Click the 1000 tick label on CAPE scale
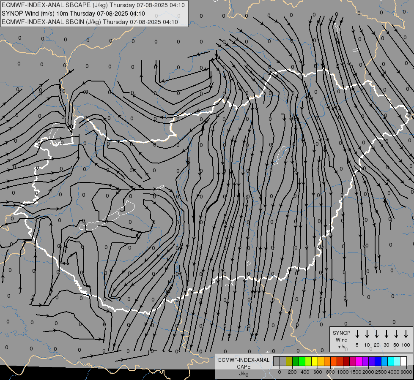The image size is (414, 380). tap(343, 372)
